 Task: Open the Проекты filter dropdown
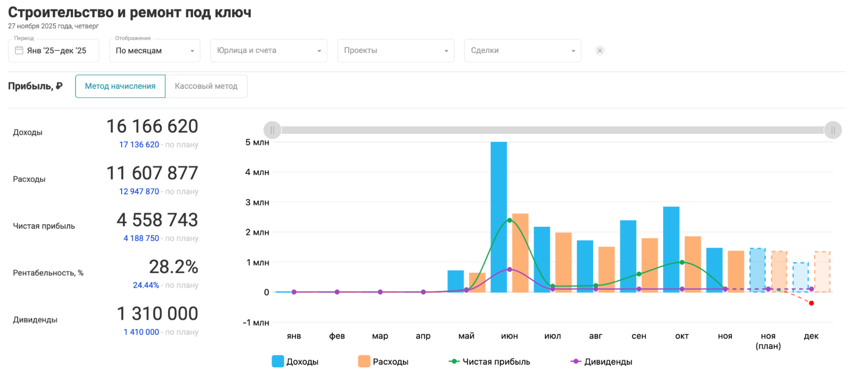click(x=395, y=50)
